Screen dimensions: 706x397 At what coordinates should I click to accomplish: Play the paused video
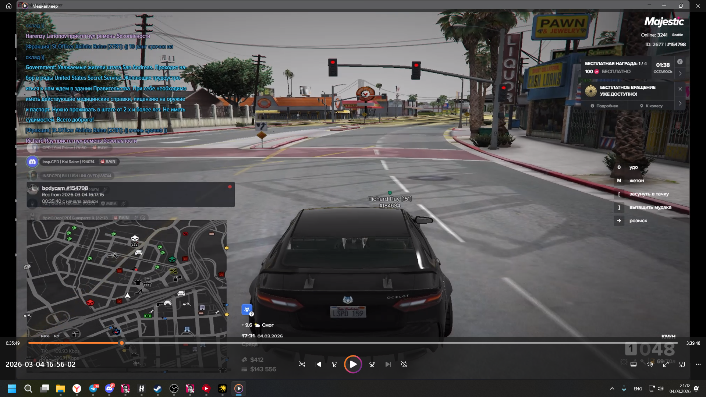coord(353,364)
